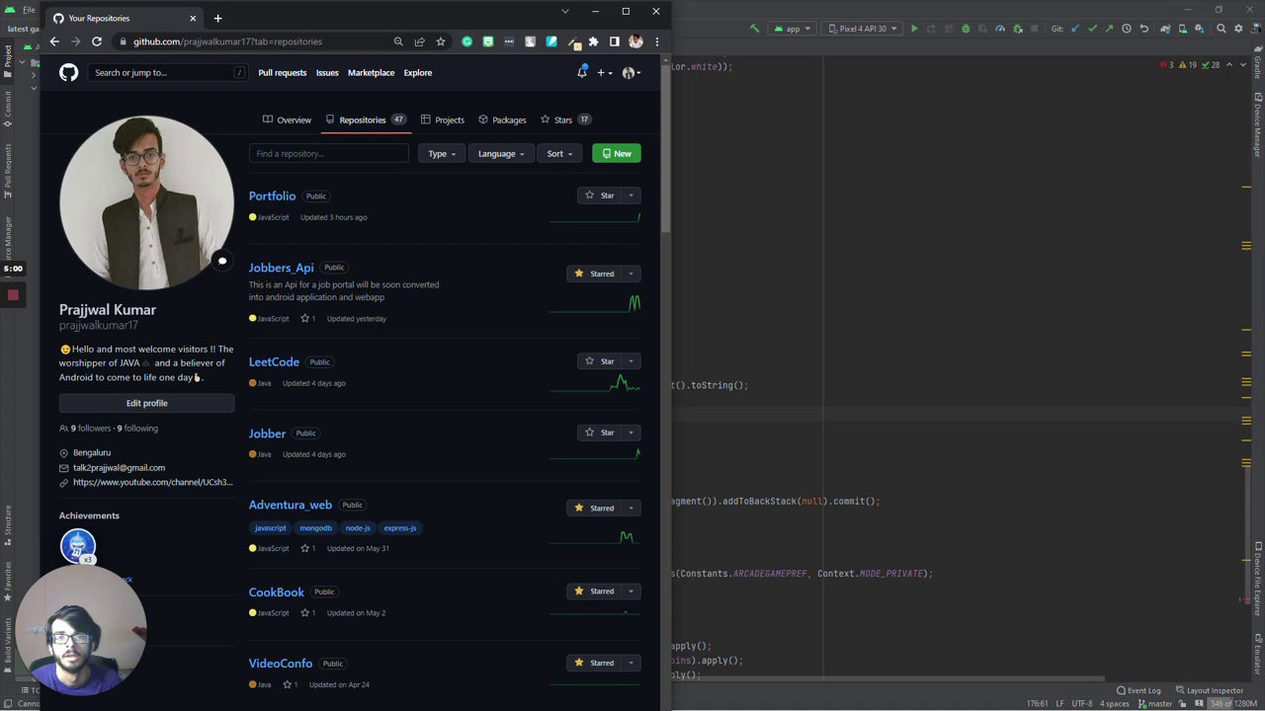Viewport: 1265px width, 711px height.
Task: Expand the star list dropdown for LeetCode
Action: pos(631,361)
